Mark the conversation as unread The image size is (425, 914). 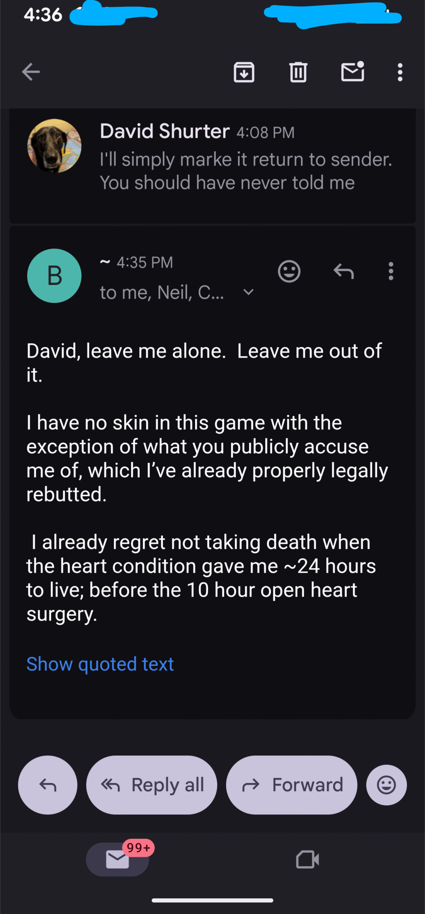352,72
